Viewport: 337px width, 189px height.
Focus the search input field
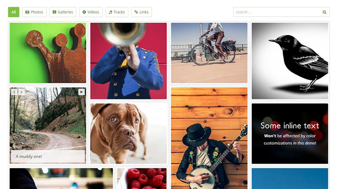281,12
